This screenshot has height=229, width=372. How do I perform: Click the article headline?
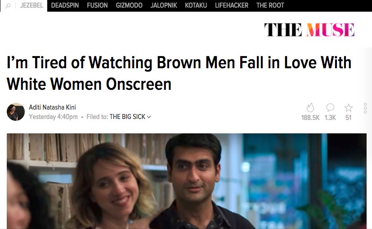(179, 73)
